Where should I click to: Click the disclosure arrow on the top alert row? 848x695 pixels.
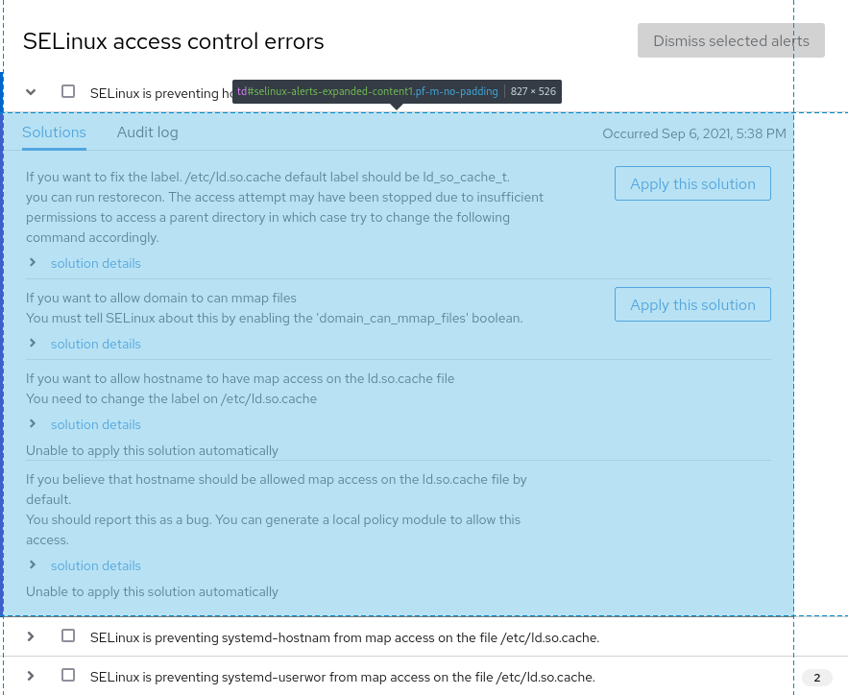coord(30,91)
